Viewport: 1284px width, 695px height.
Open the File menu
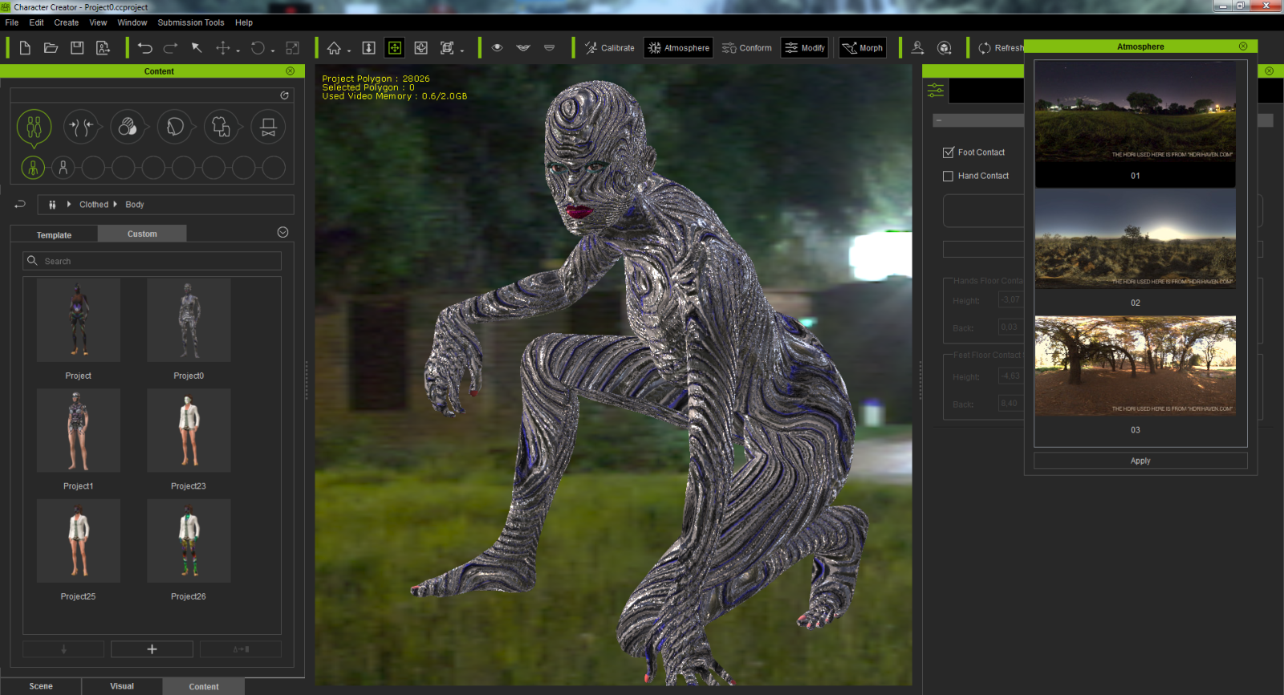tap(12, 22)
